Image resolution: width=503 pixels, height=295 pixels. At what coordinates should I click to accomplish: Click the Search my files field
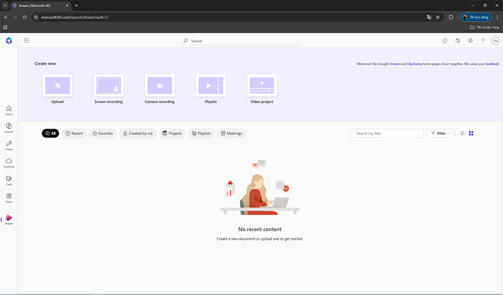[x=387, y=133]
